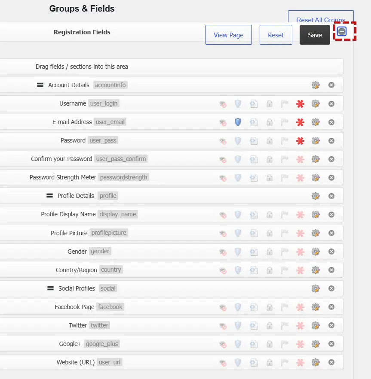The width and height of the screenshot is (371, 379).
Task: Toggle the shield icon on E-mail Address
Action: 238,122
